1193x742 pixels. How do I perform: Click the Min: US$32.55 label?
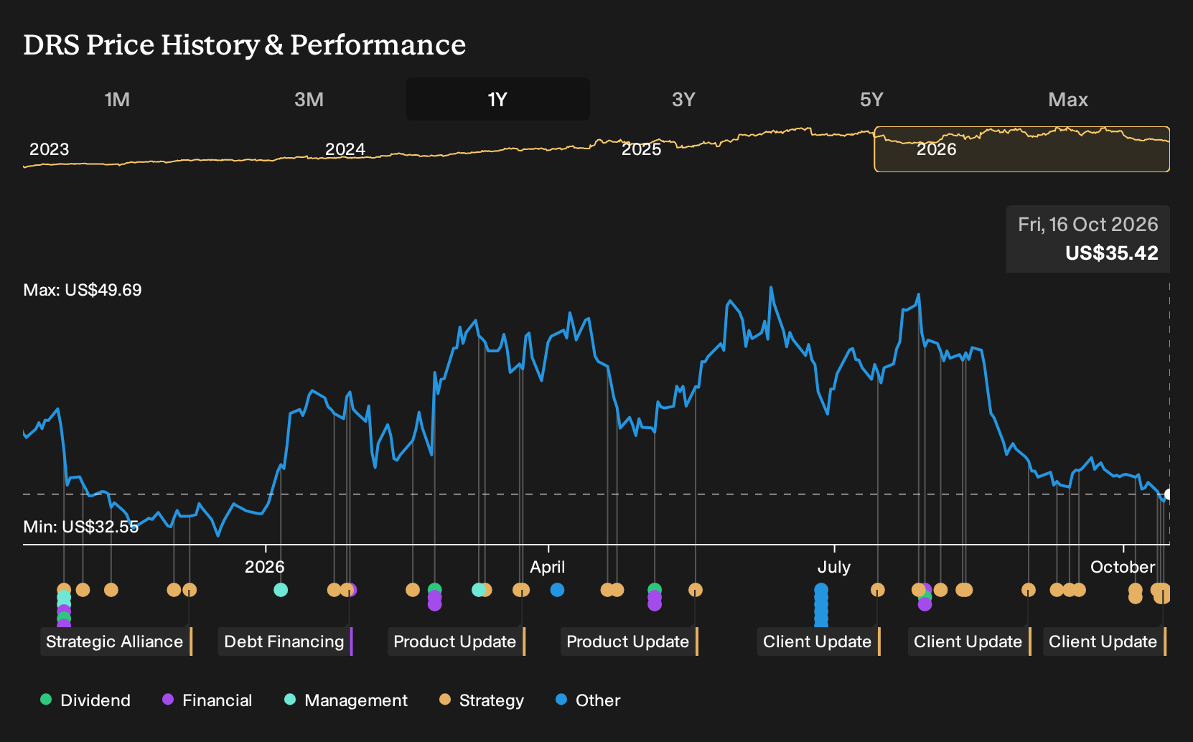(x=81, y=527)
